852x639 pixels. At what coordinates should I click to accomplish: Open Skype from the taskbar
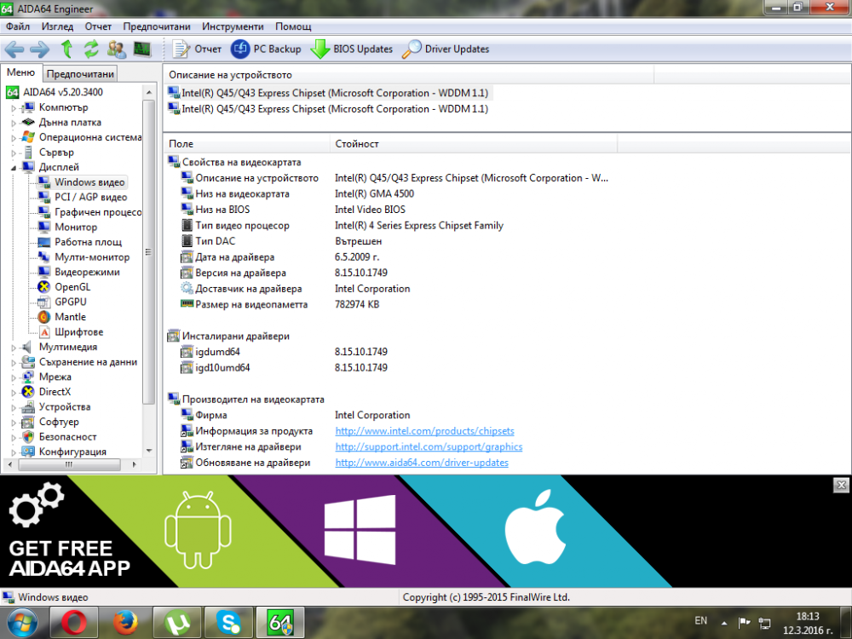coord(228,623)
